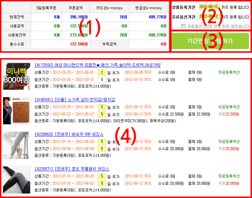Click the black knee-patch leggings thumbnail

[x=16, y=180]
